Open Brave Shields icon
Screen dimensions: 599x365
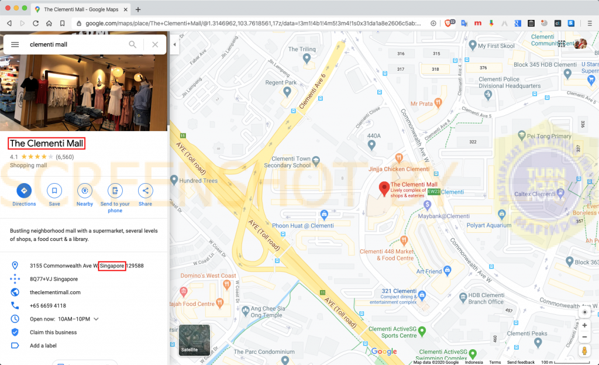pyautogui.click(x=449, y=23)
